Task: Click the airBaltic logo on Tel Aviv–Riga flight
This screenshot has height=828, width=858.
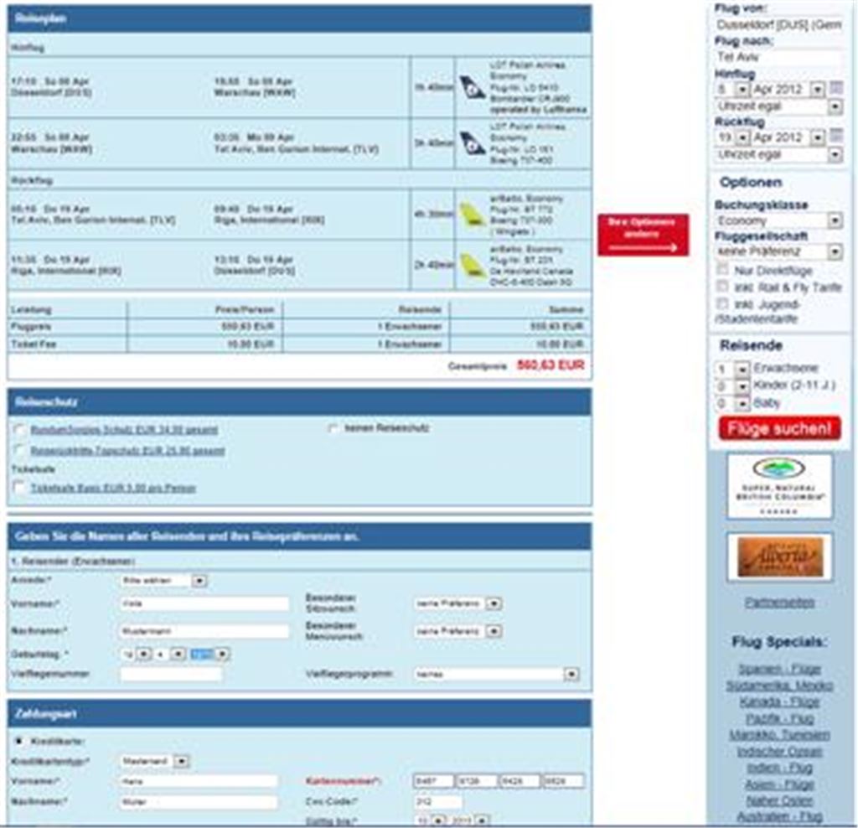Action: (x=472, y=215)
